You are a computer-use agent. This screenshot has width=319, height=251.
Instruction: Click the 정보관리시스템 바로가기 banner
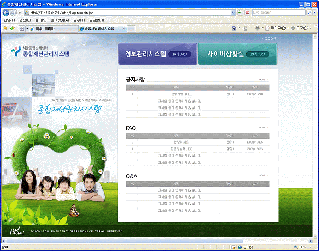click(x=158, y=54)
